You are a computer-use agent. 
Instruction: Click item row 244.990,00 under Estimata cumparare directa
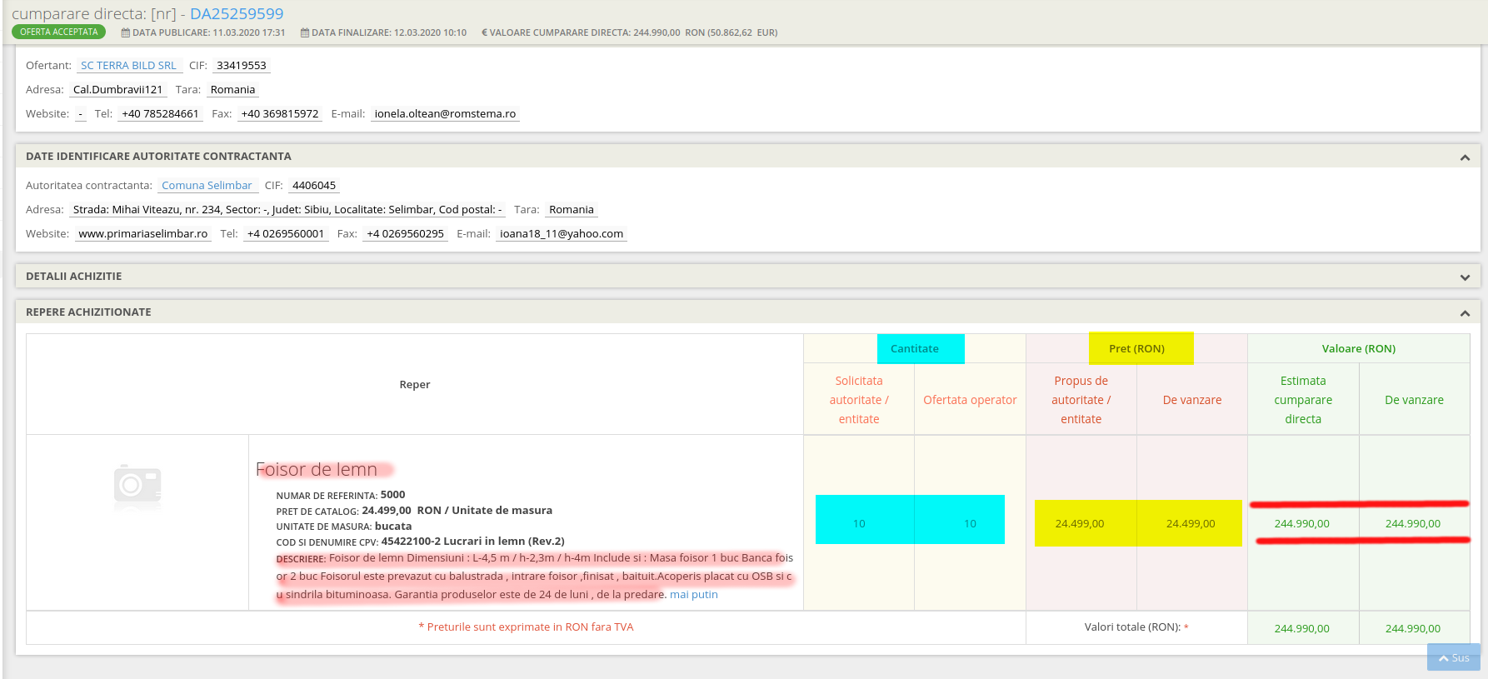[1302, 523]
